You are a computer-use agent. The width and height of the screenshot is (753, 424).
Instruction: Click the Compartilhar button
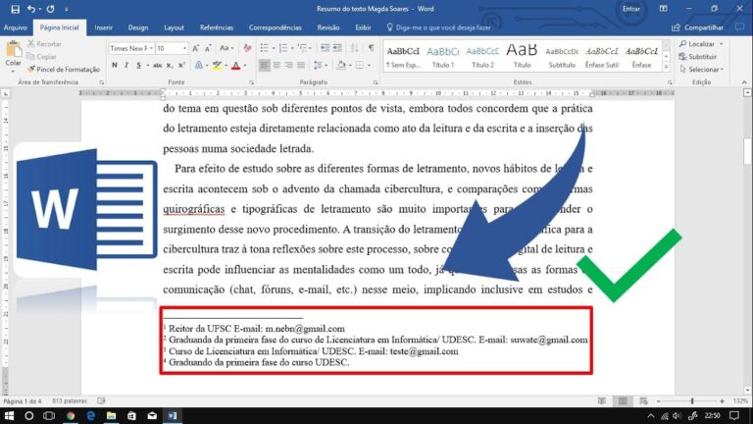click(x=698, y=27)
